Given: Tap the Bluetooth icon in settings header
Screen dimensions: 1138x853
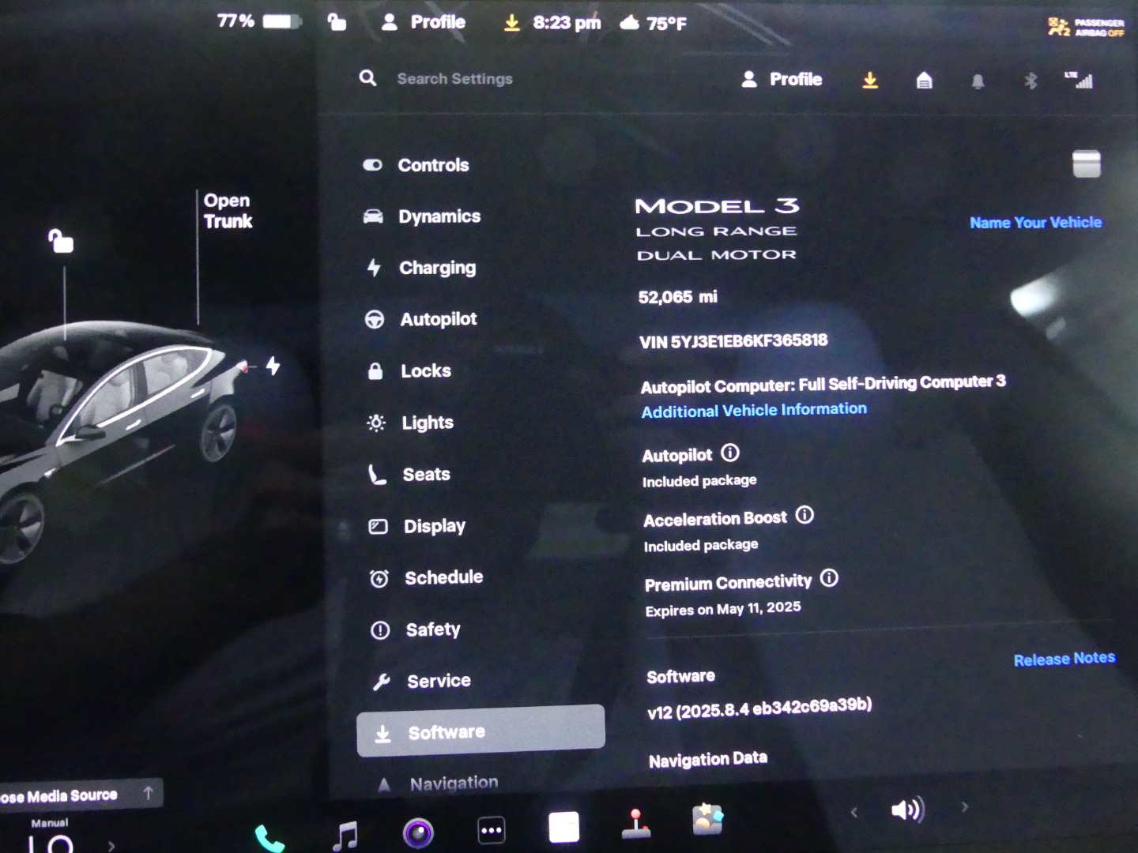Looking at the screenshot, I should 1031,81.
